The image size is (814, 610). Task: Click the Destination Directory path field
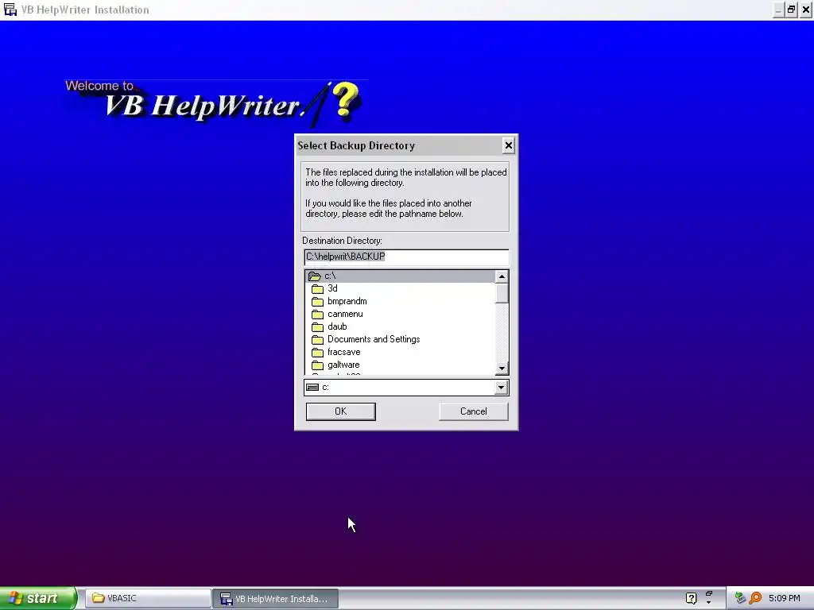click(x=406, y=257)
